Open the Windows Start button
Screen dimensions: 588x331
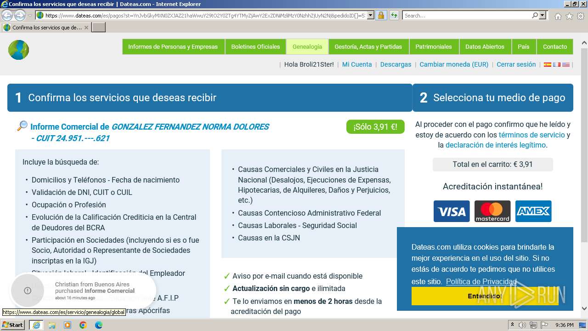pos(13,325)
